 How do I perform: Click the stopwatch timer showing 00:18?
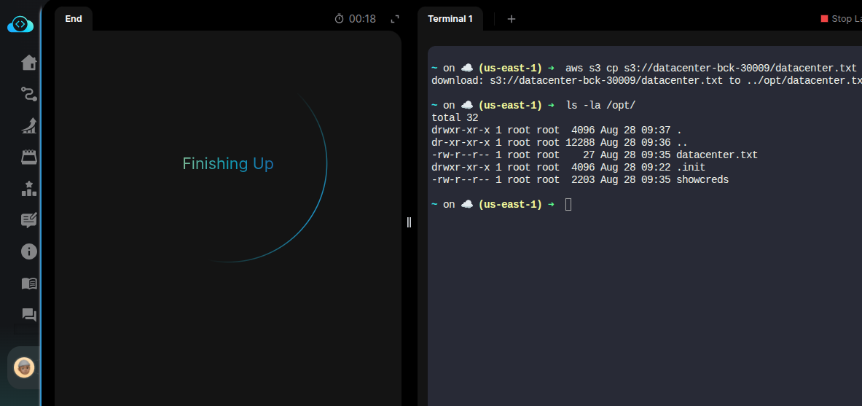pyautogui.click(x=355, y=19)
